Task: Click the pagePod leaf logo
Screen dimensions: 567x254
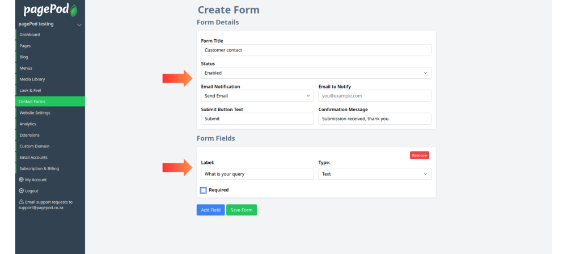Action: pos(73,10)
